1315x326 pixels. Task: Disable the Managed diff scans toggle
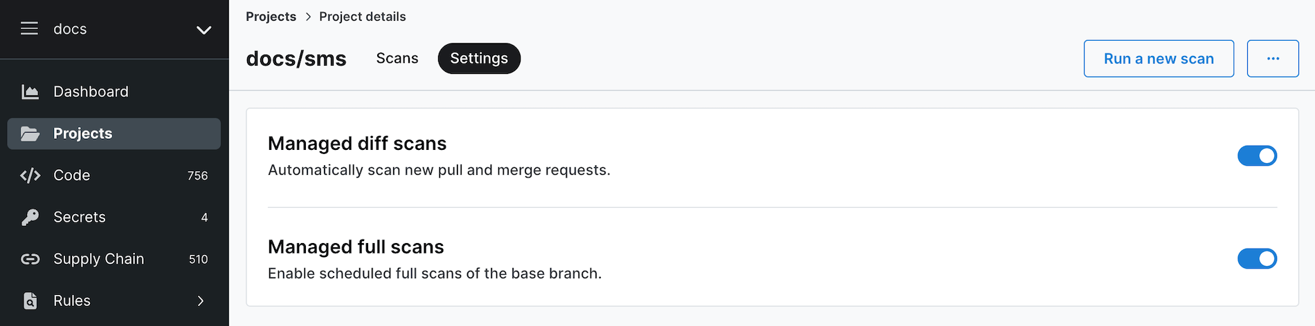coord(1257,156)
